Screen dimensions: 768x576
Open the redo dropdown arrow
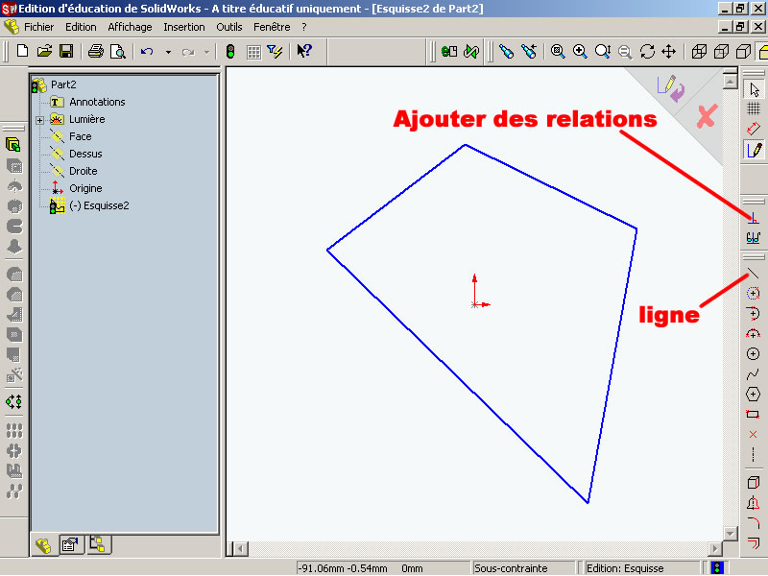[x=206, y=52]
